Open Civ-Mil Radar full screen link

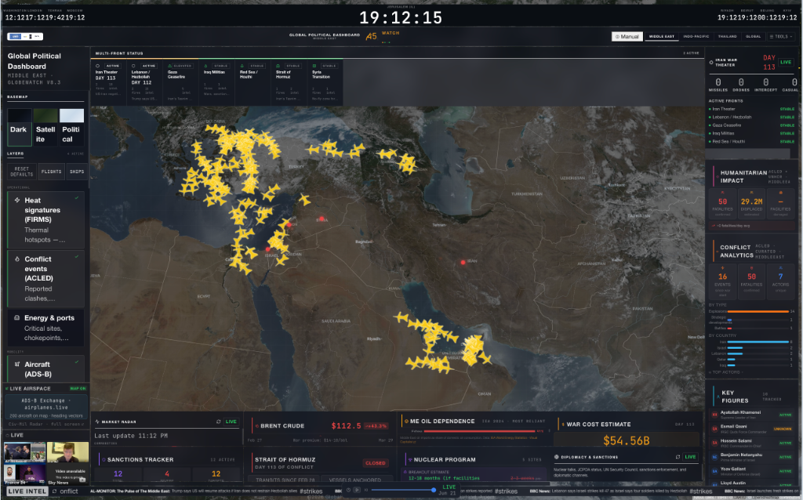(x=45, y=424)
